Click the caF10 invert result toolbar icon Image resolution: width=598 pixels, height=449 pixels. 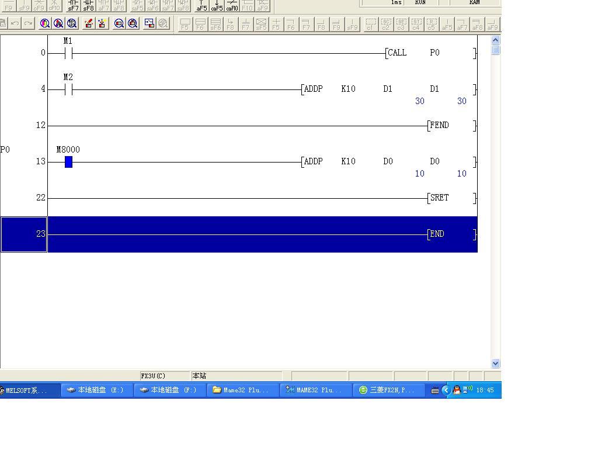[232, 6]
